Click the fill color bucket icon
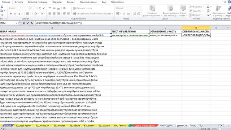 (36, 14)
